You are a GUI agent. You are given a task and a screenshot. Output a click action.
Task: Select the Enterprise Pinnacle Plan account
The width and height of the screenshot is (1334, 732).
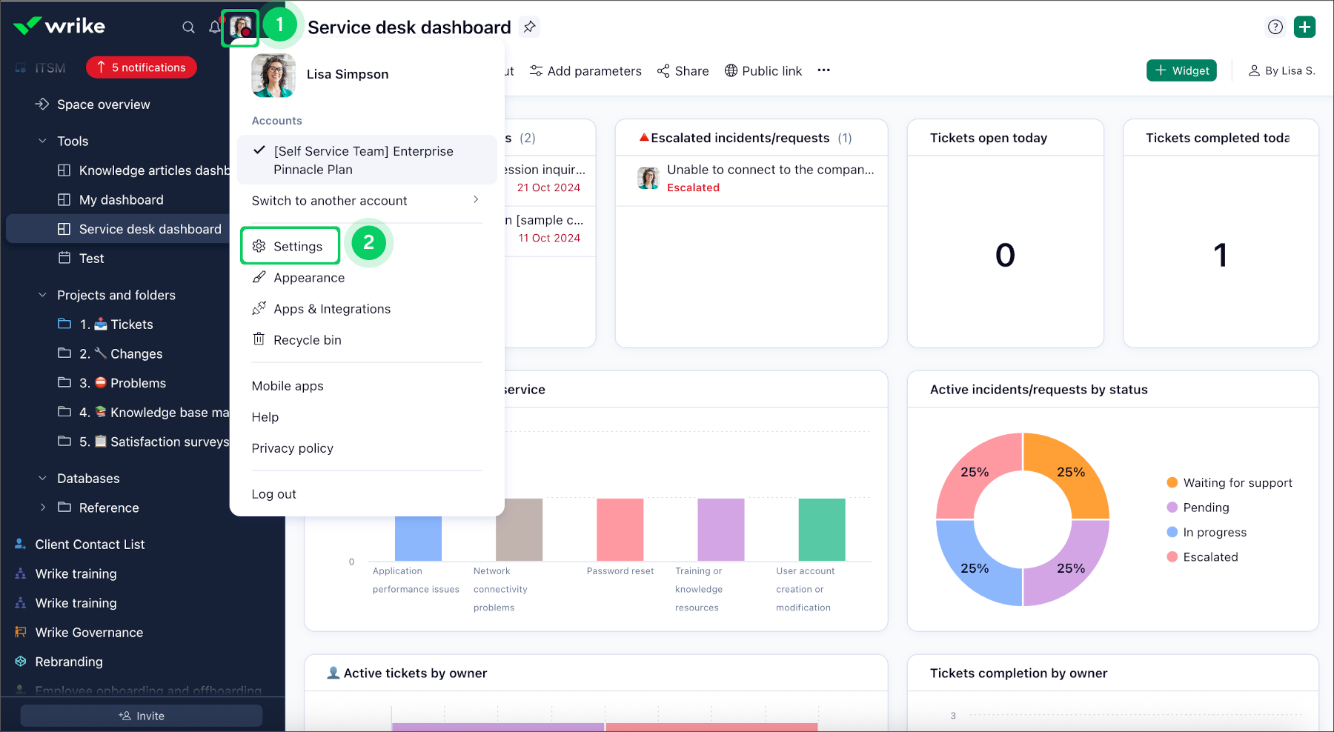(x=363, y=160)
